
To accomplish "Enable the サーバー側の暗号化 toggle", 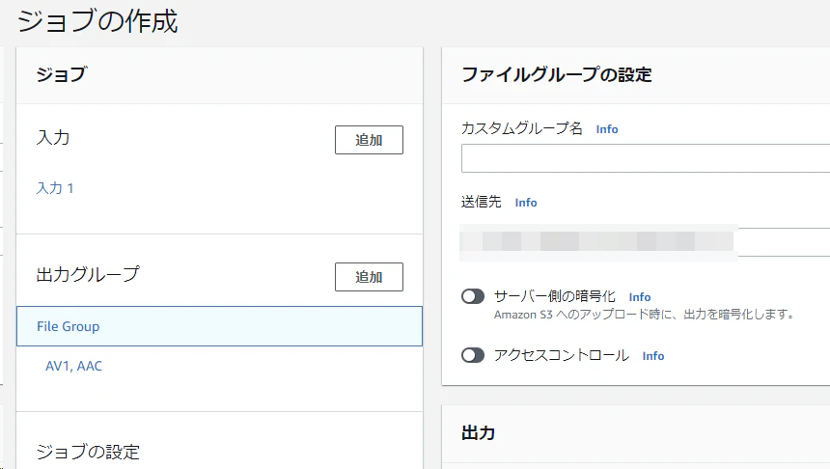I will [473, 296].
